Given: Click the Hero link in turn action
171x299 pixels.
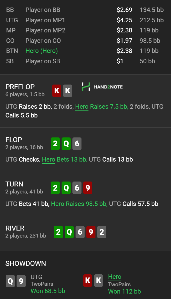Looking at the screenshot, I should (x=58, y=204).
